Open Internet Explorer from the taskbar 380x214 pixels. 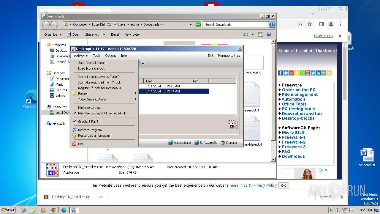point(23,210)
